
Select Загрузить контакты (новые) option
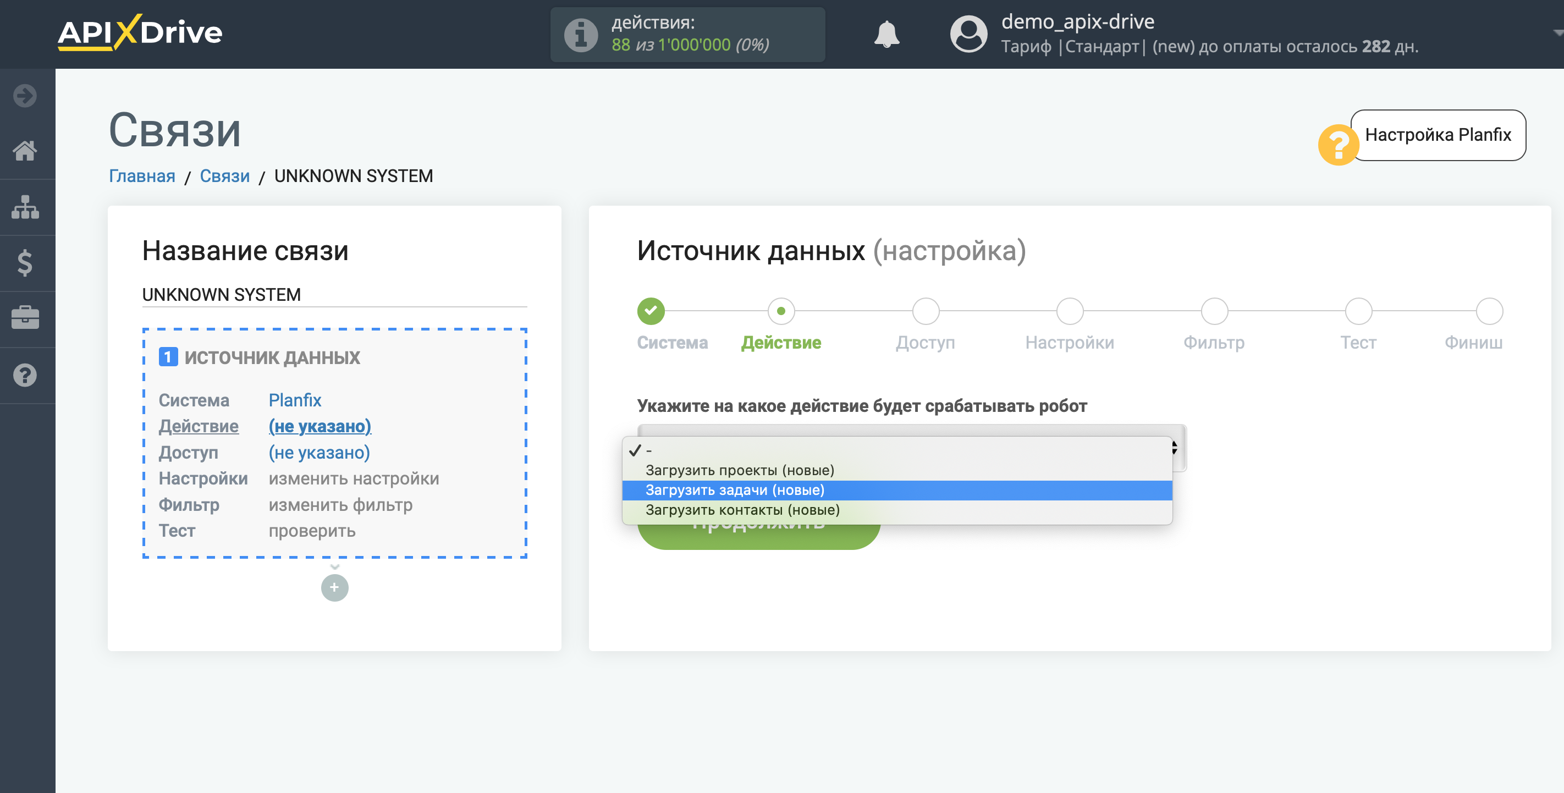tap(897, 510)
